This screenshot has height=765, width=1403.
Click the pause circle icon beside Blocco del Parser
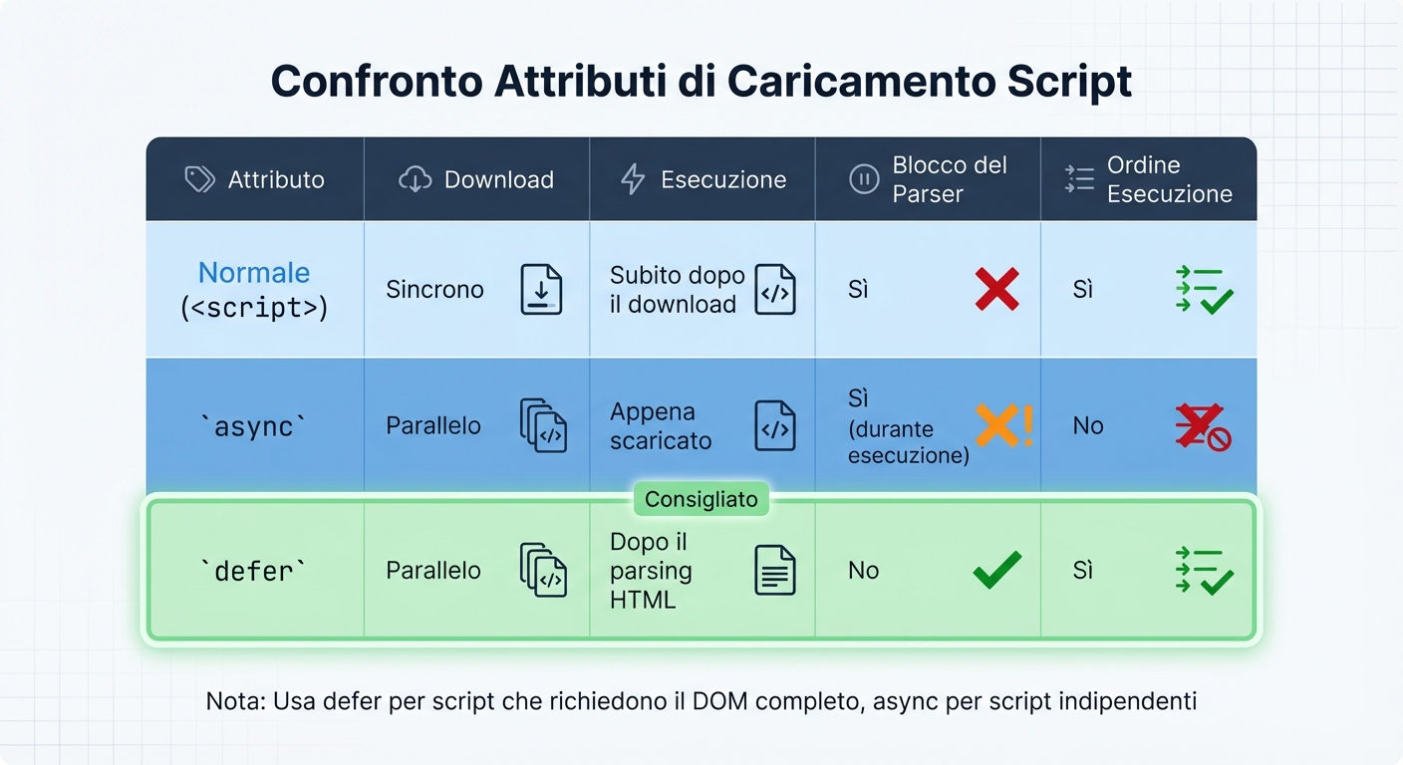point(863,179)
